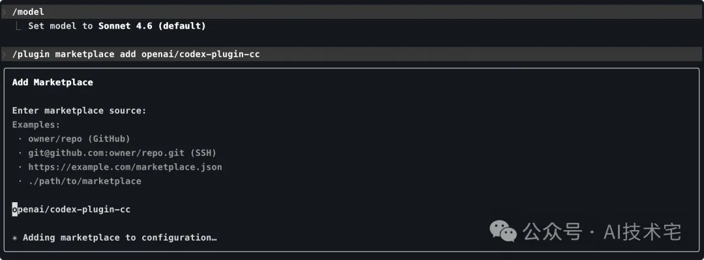Image resolution: width=704 pixels, height=260 pixels.
Task: Click the Examples label
Action: click(36, 125)
